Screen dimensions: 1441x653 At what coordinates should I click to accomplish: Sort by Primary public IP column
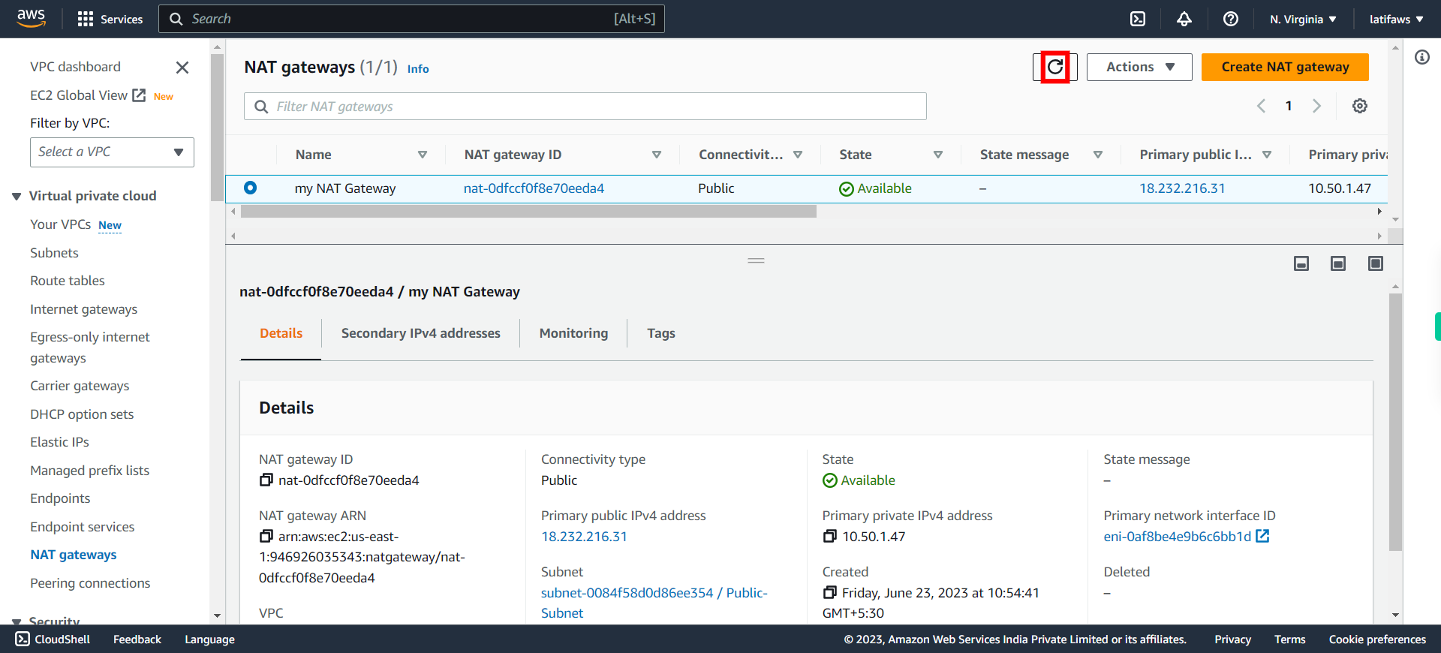point(1267,155)
